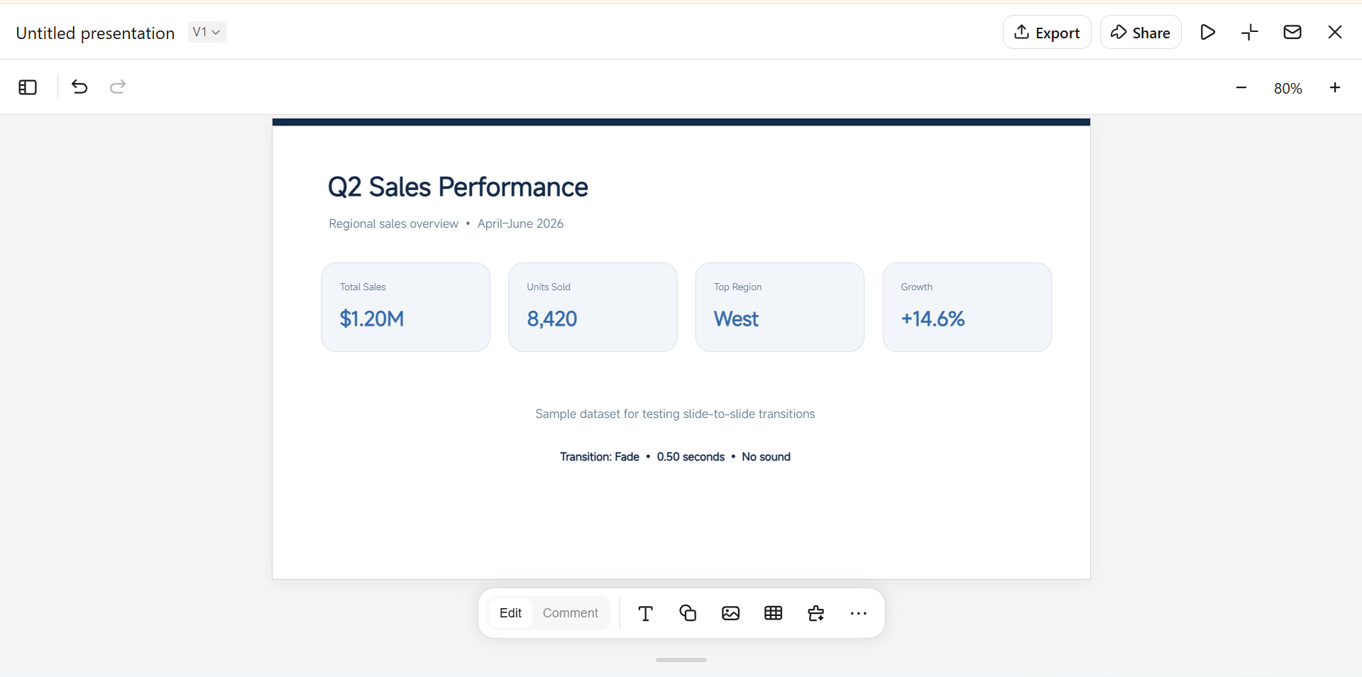This screenshot has height=677, width=1362.
Task: Select the Total Sales label
Action: click(363, 287)
